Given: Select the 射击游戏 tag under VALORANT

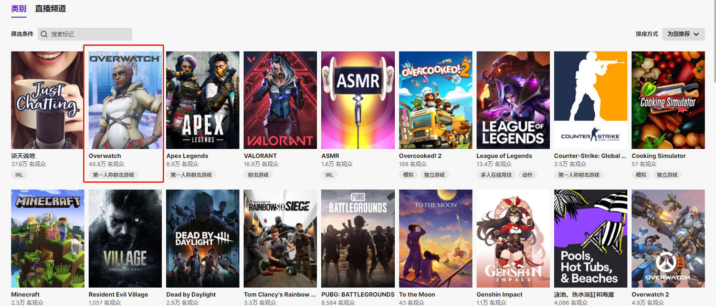Looking at the screenshot, I should click(x=258, y=175).
